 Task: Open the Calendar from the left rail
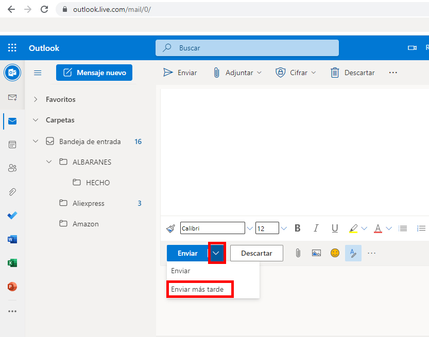coord(12,145)
